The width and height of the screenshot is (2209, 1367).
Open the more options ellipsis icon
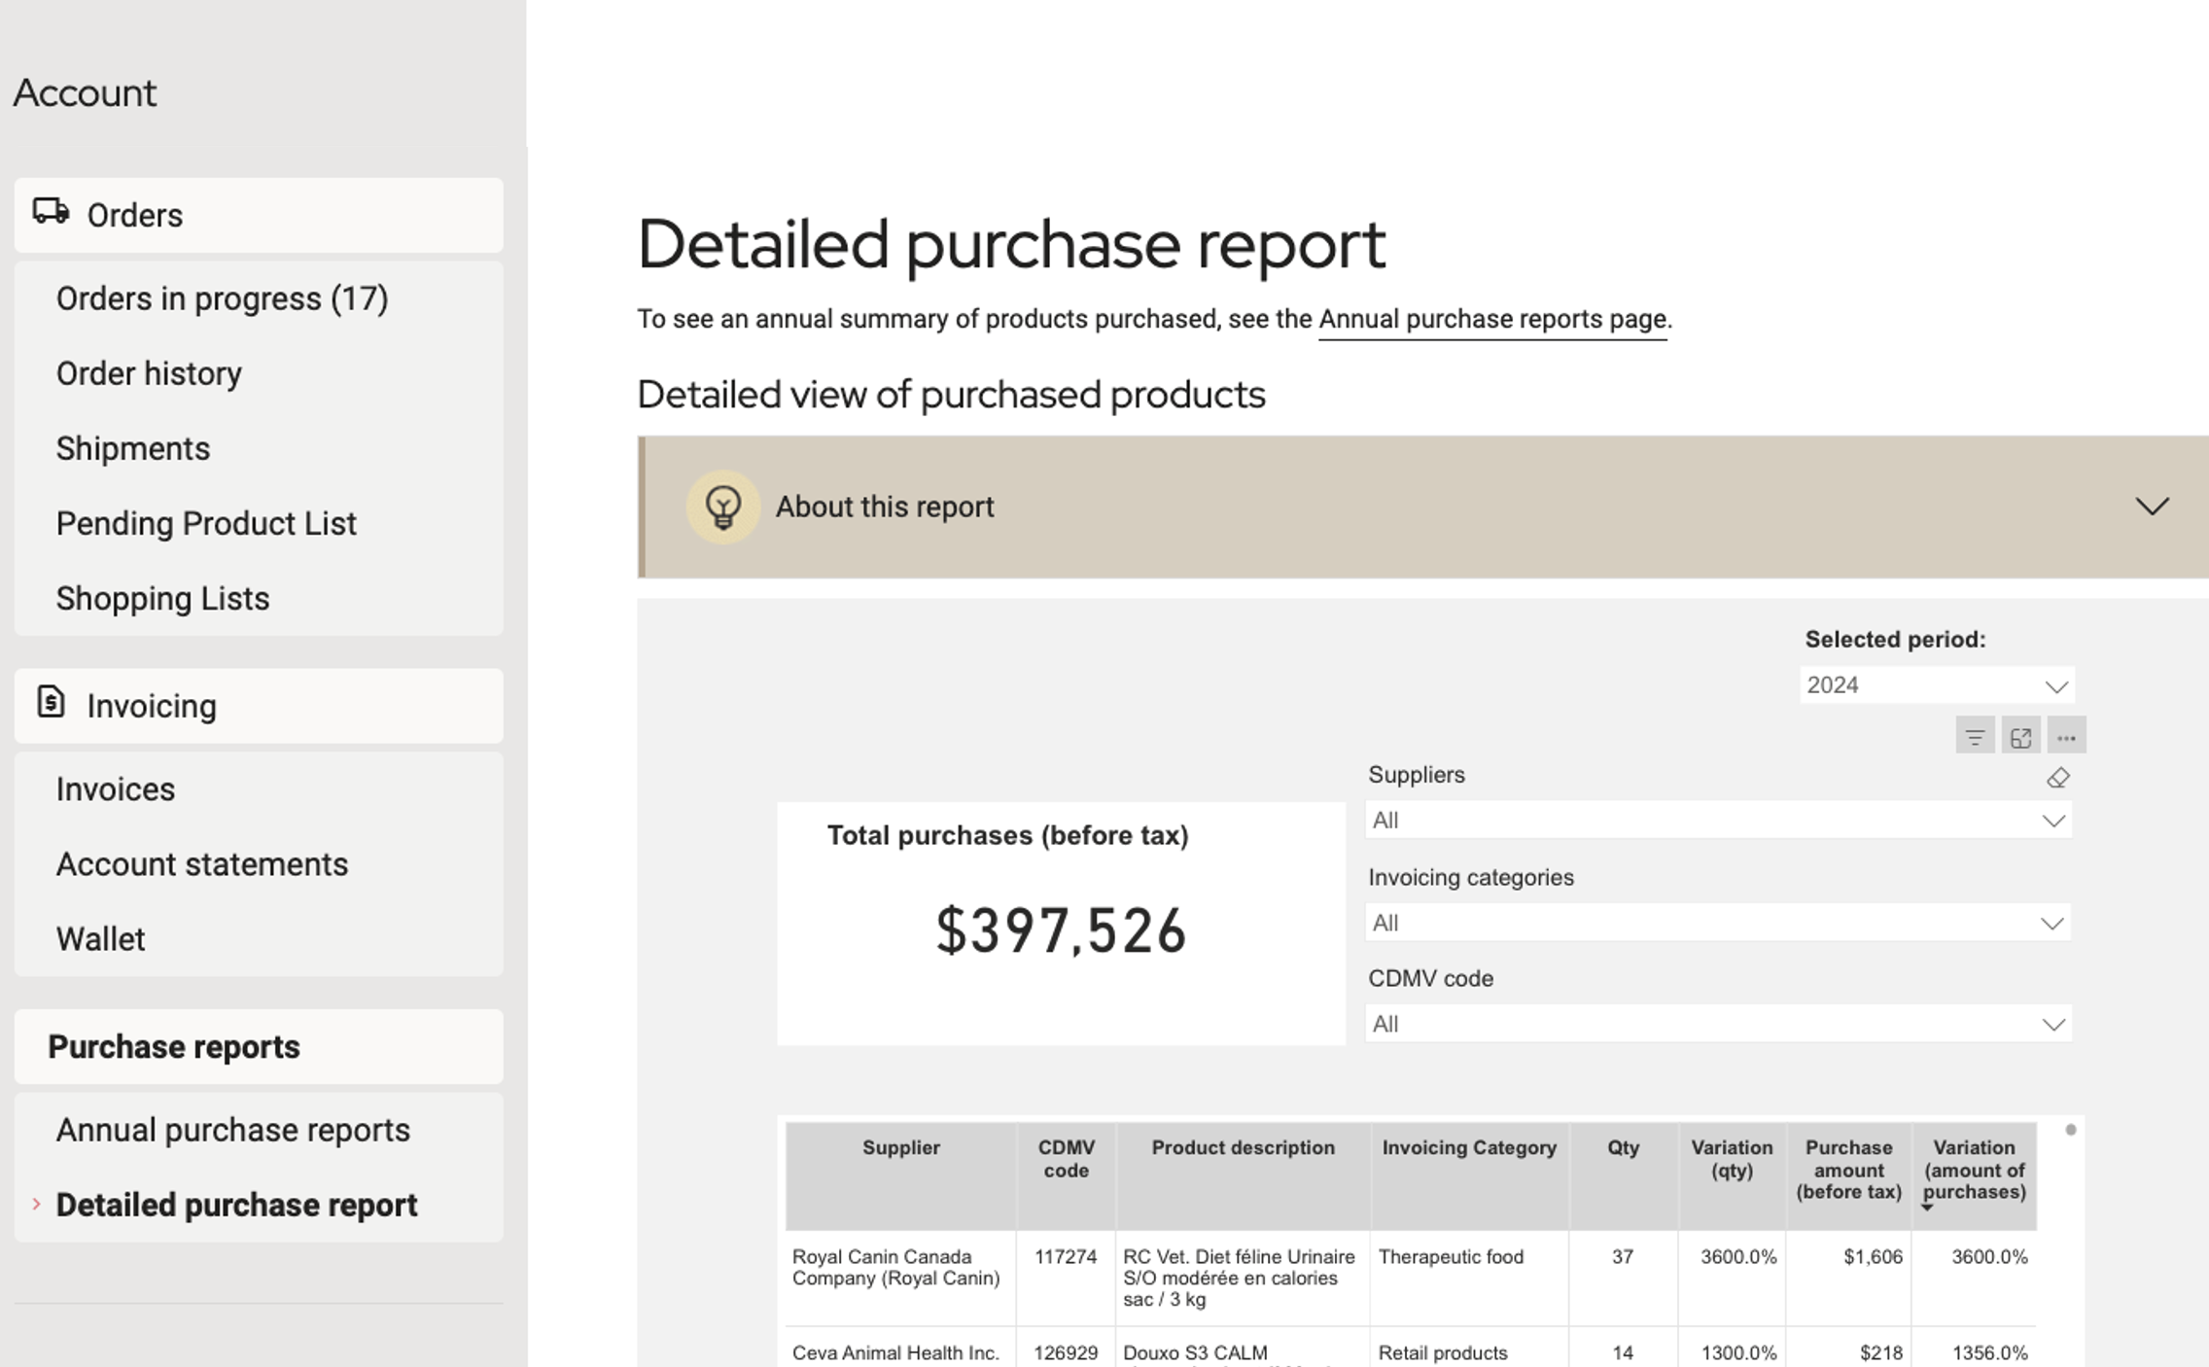(2066, 737)
